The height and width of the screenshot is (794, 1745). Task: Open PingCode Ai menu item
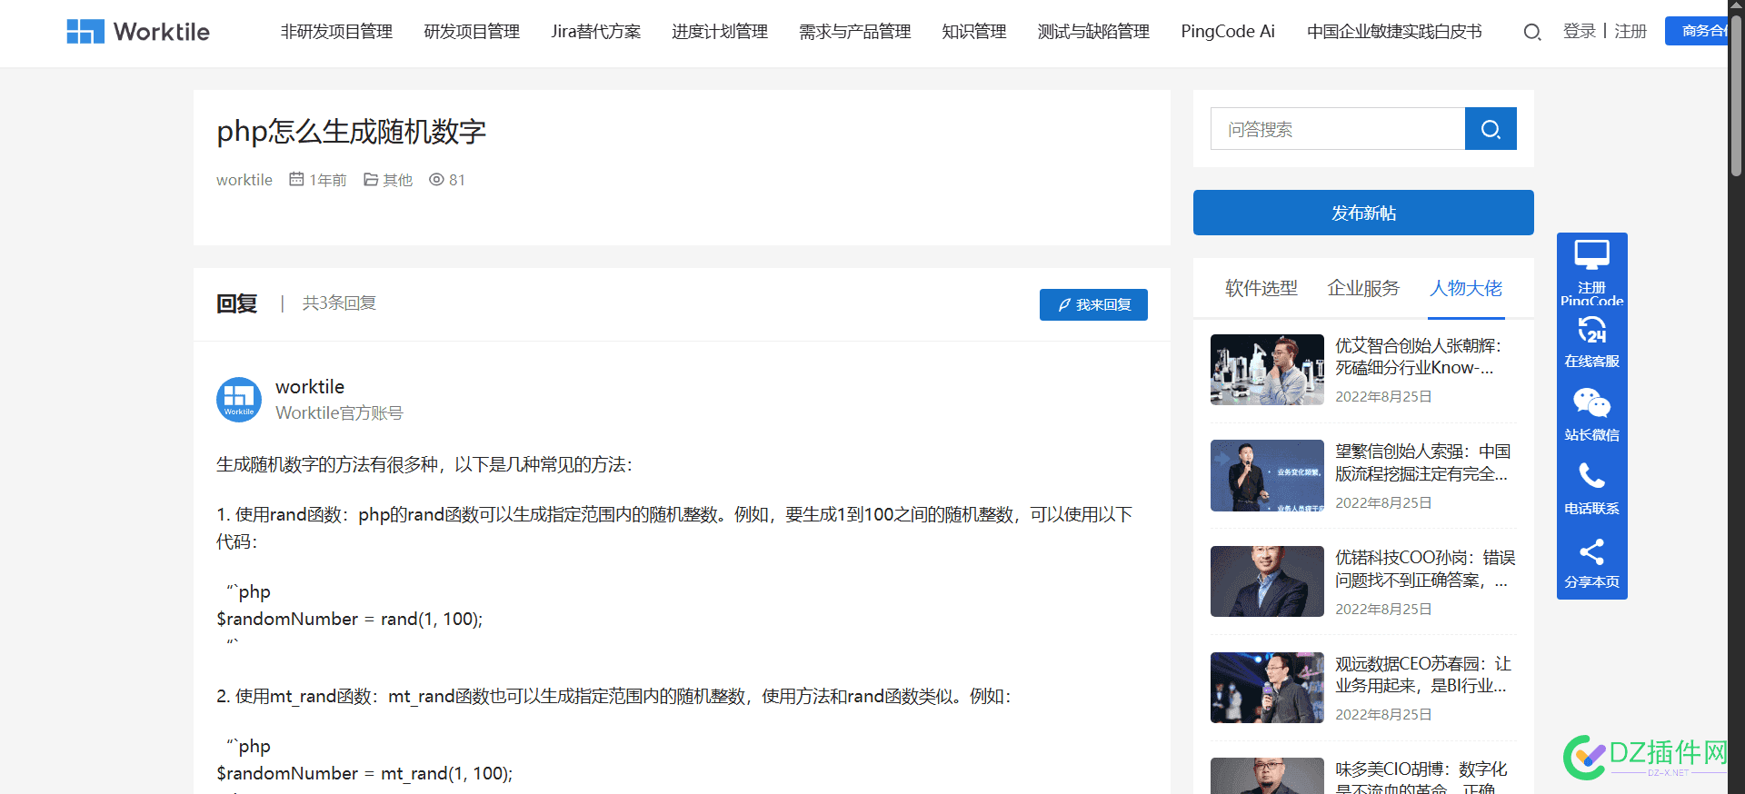1228,32
